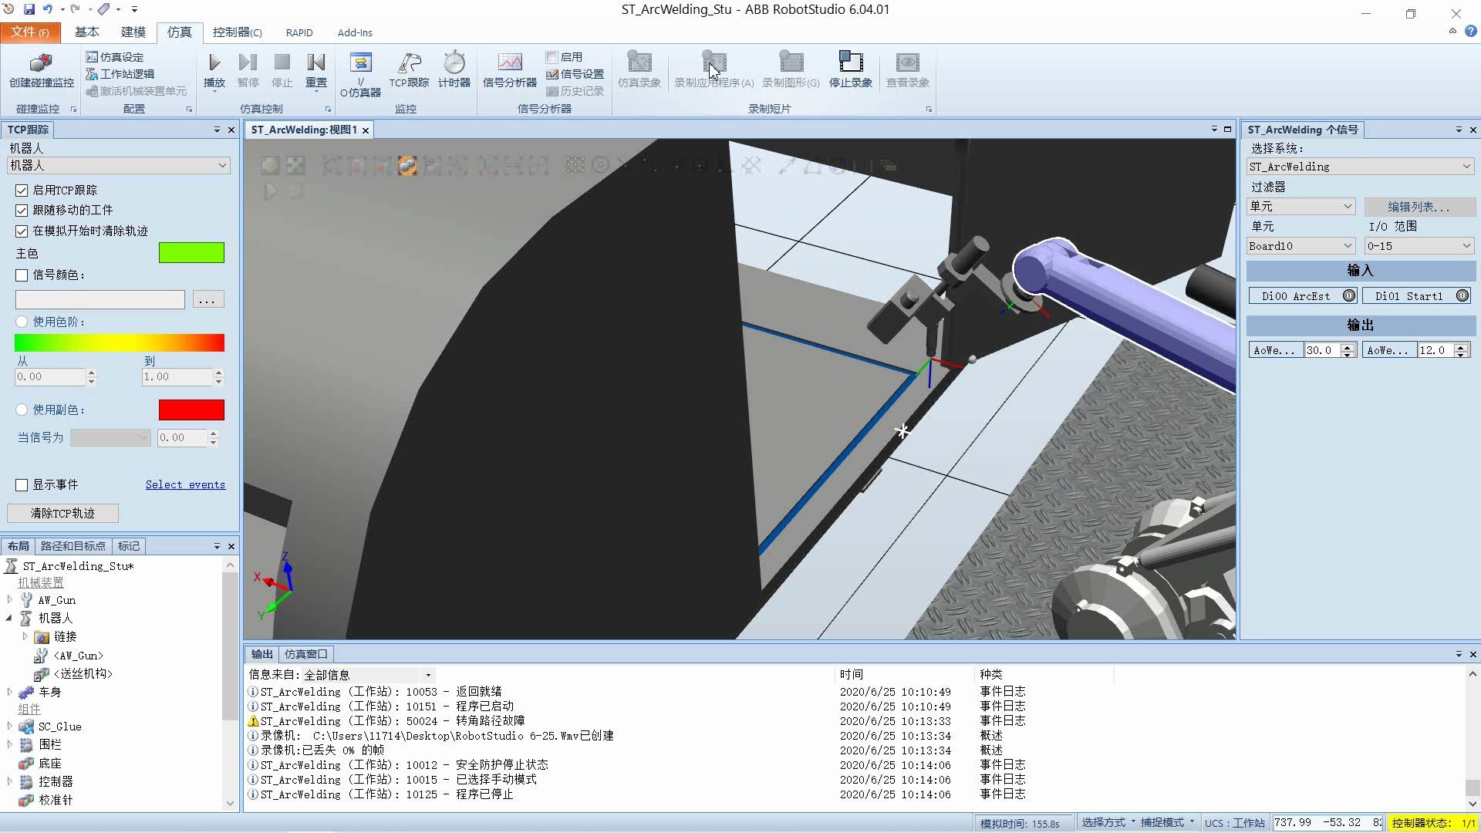
Task: Open the I/O simulator
Action: pos(360,75)
